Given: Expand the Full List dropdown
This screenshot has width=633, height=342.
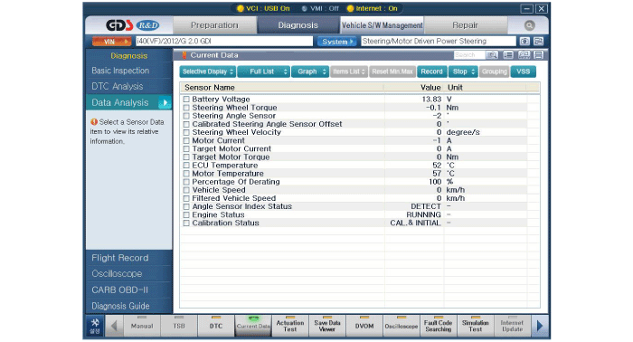Looking at the screenshot, I should (264, 71).
